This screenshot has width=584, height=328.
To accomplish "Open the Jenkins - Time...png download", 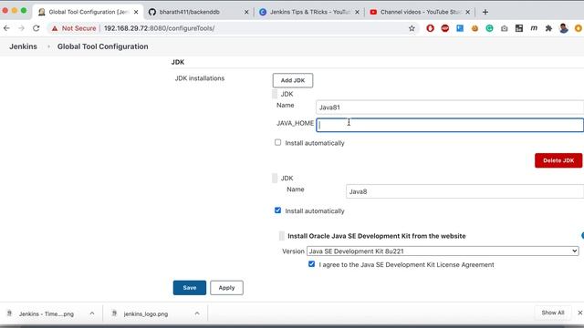I will pos(47,313).
